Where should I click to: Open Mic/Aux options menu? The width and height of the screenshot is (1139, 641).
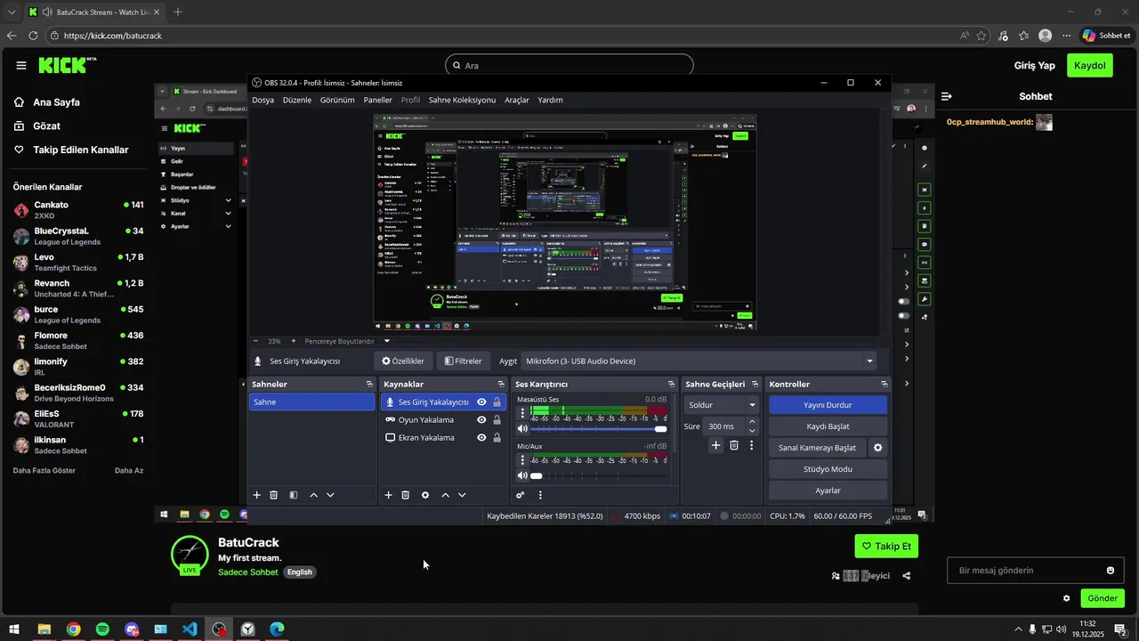coord(522,459)
